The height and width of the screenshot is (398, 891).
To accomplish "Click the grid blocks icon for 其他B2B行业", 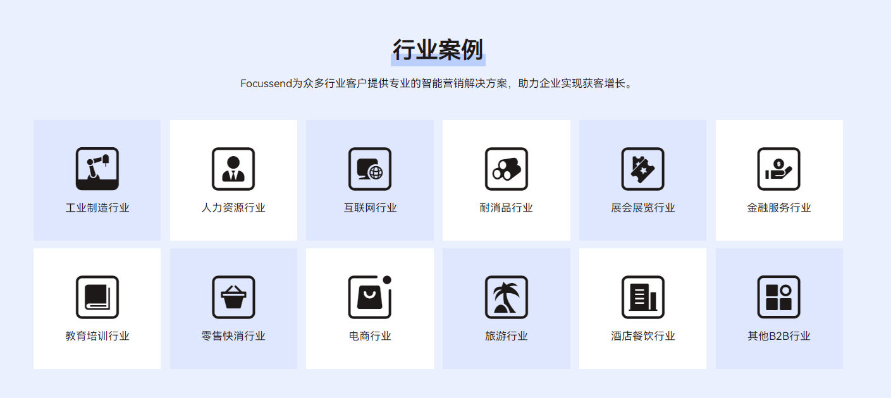I will coord(779,297).
